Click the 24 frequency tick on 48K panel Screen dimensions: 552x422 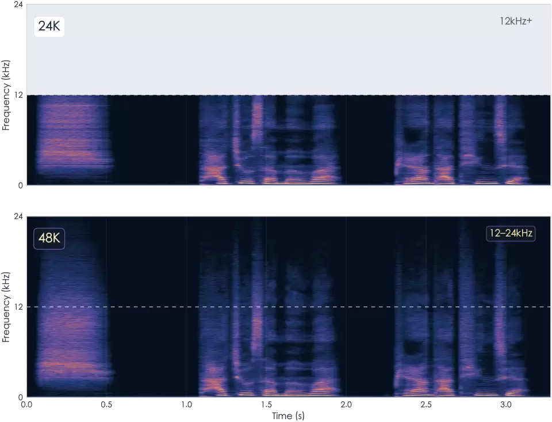pyautogui.click(x=18, y=216)
